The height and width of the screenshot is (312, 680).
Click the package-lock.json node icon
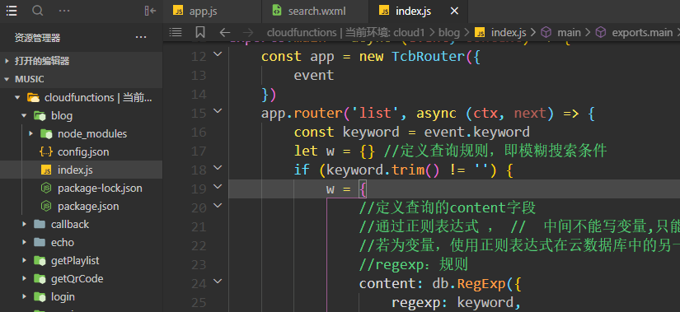coord(46,188)
